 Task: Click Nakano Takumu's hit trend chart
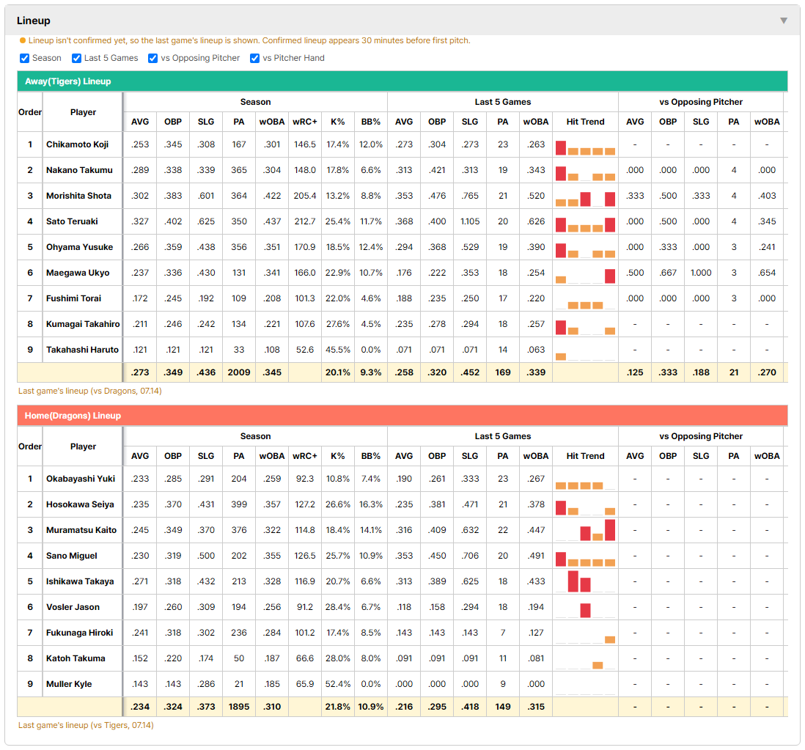click(x=585, y=173)
